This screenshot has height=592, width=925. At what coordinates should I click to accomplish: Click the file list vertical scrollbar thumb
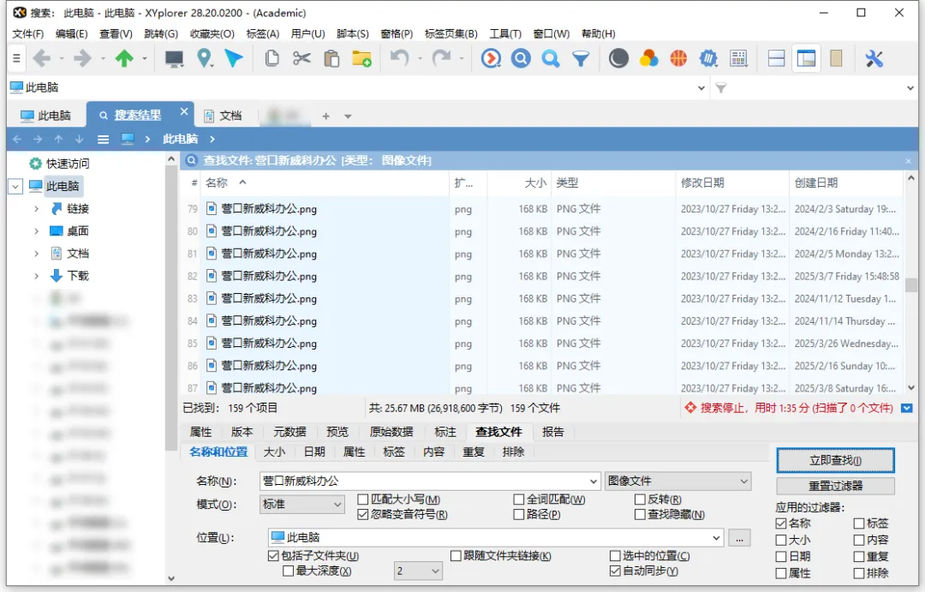[911, 285]
